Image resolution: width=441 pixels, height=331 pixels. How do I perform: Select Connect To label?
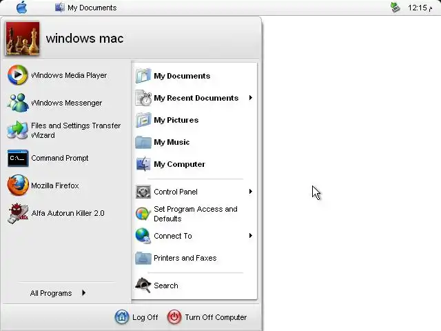coord(173,236)
